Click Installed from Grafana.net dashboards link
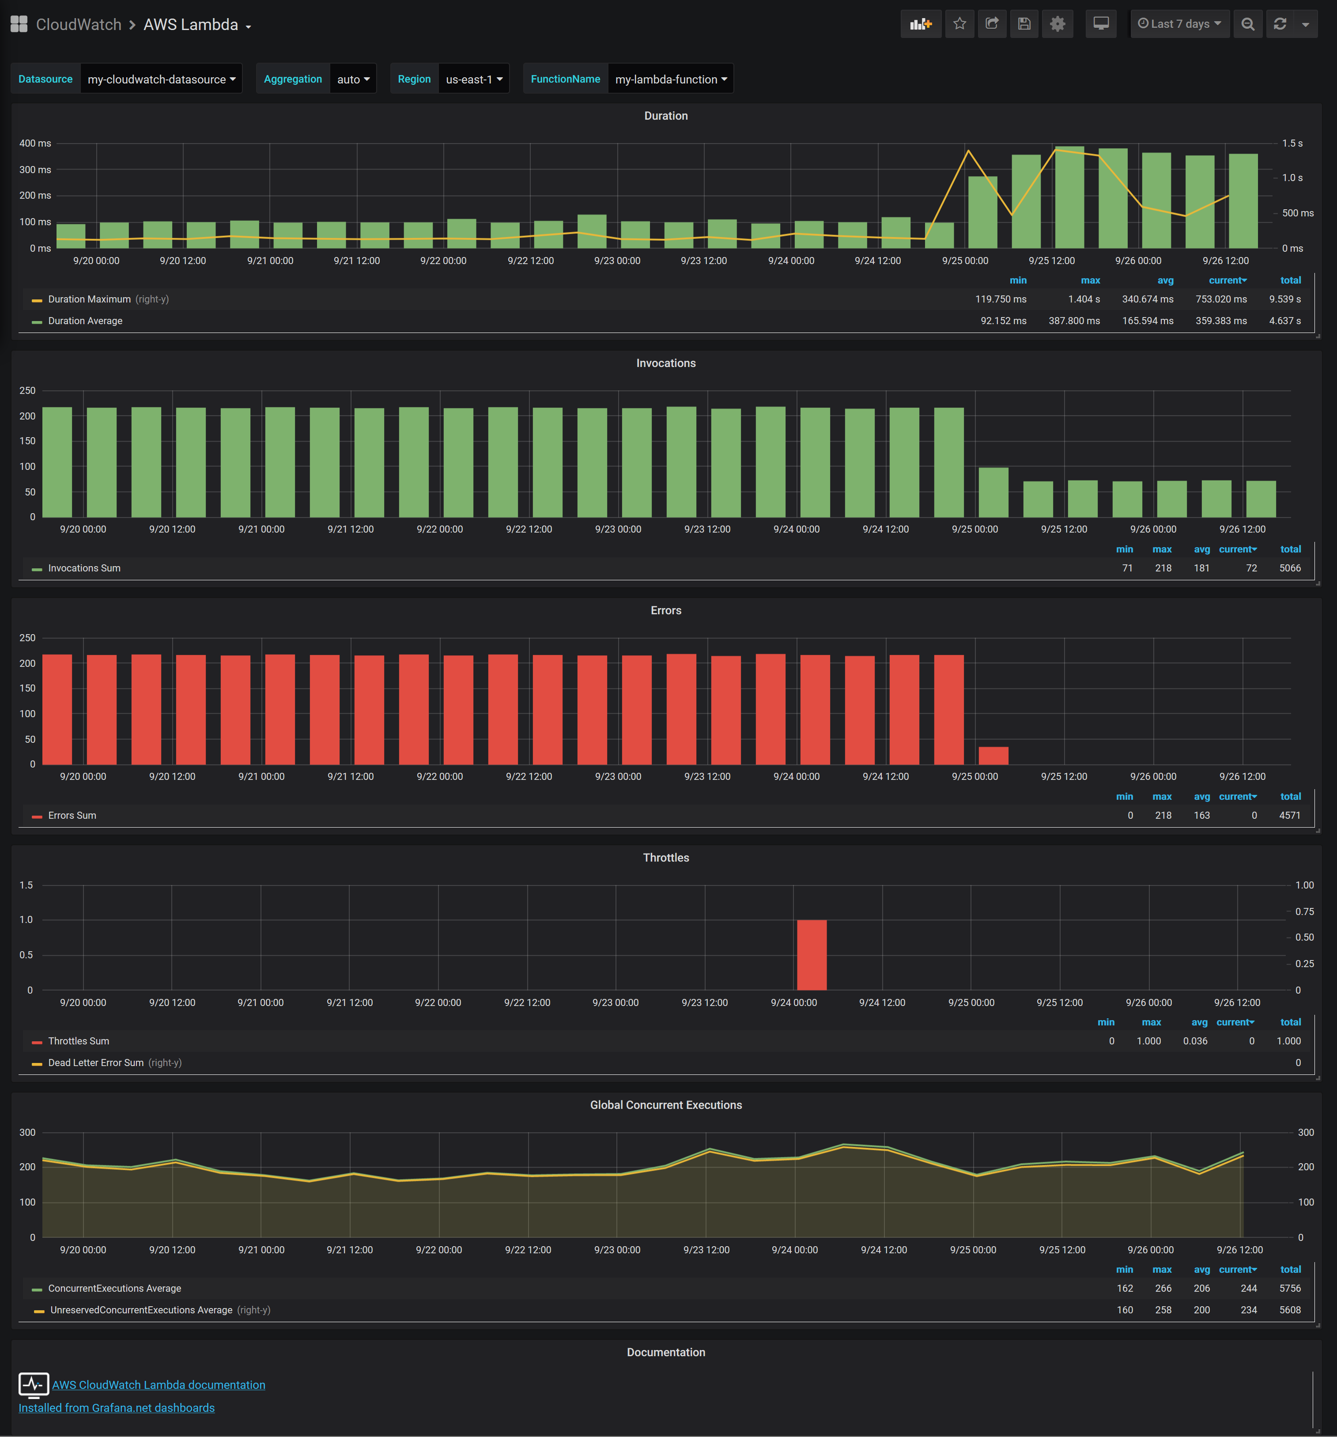This screenshot has height=1437, width=1337. click(x=117, y=1408)
